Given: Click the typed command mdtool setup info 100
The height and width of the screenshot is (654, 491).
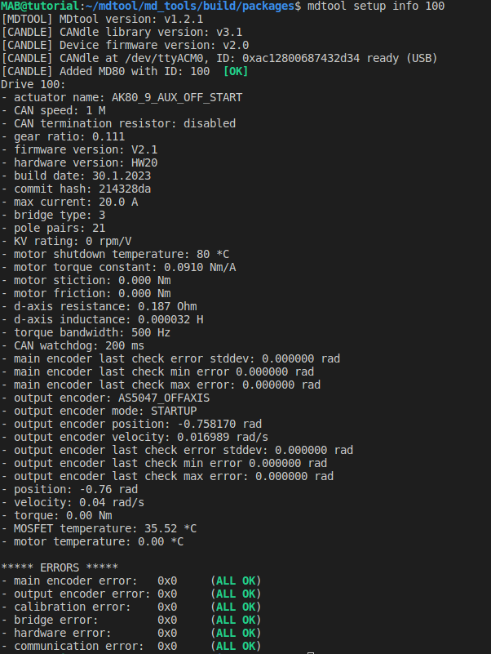Looking at the screenshot, I should (x=376, y=6).
